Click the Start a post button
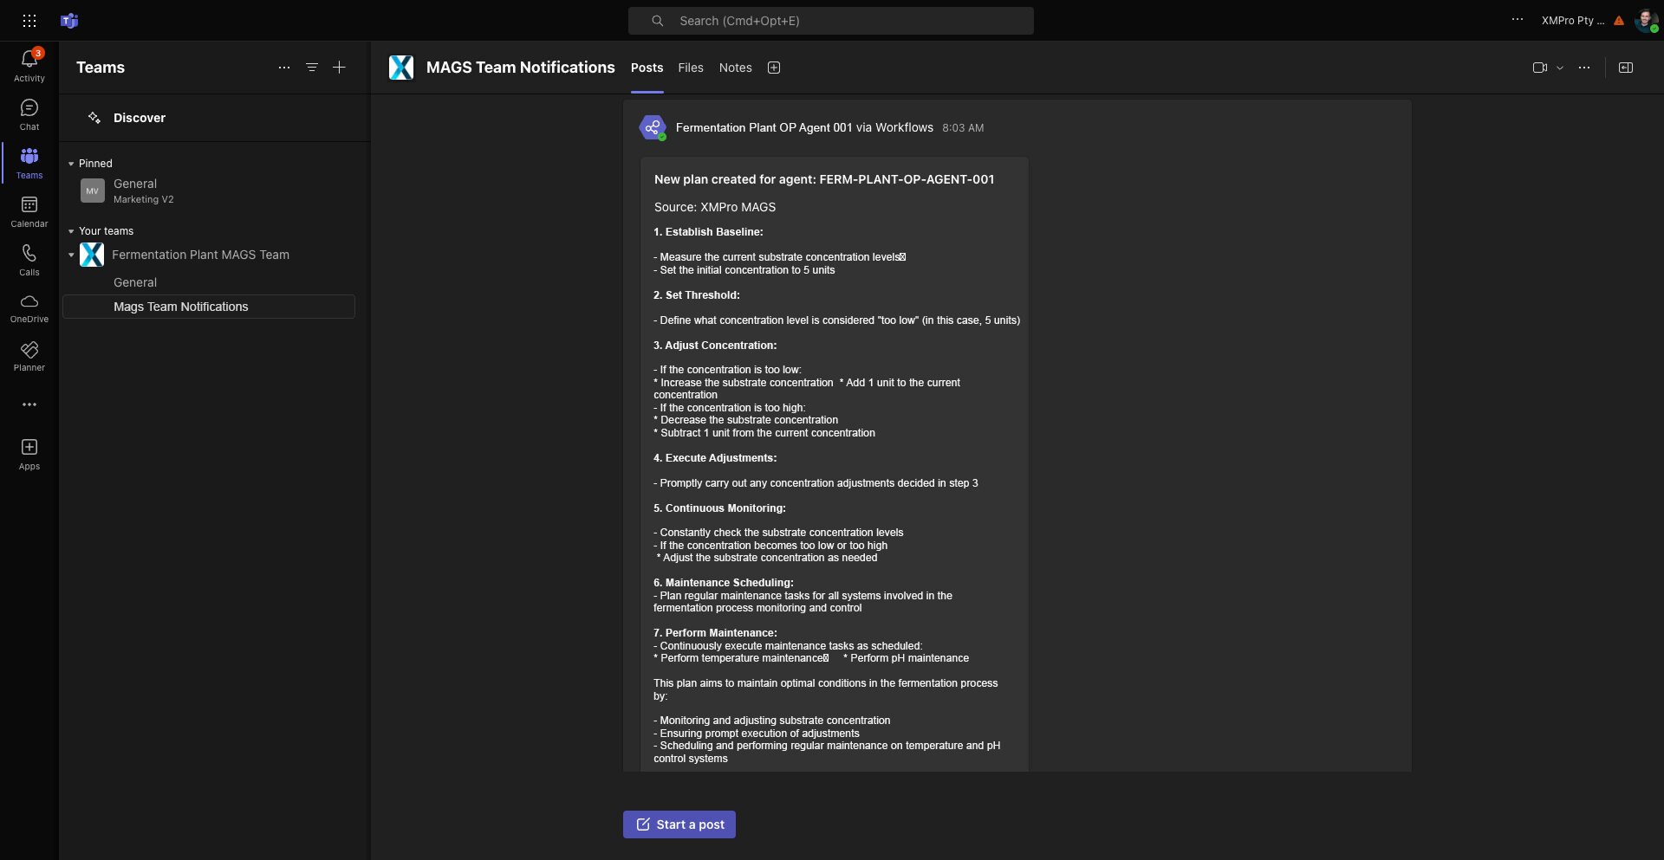The width and height of the screenshot is (1664, 860). (679, 824)
